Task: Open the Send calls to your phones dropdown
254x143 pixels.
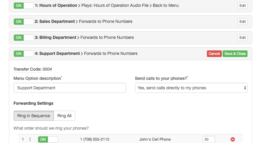Action: (191, 88)
